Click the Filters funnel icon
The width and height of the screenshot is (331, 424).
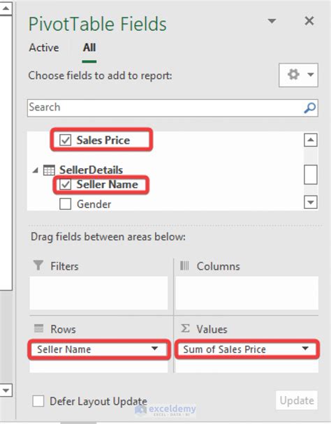(38, 265)
